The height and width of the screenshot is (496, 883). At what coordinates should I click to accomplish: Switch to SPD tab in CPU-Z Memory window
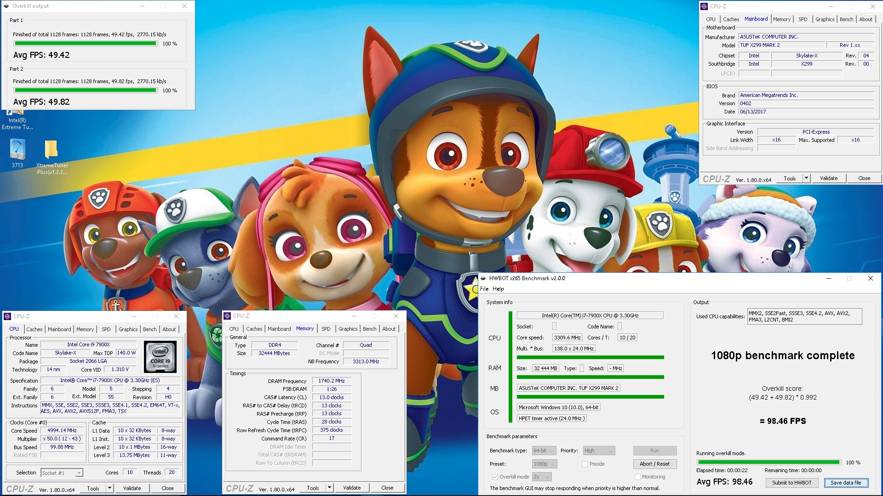[326, 329]
